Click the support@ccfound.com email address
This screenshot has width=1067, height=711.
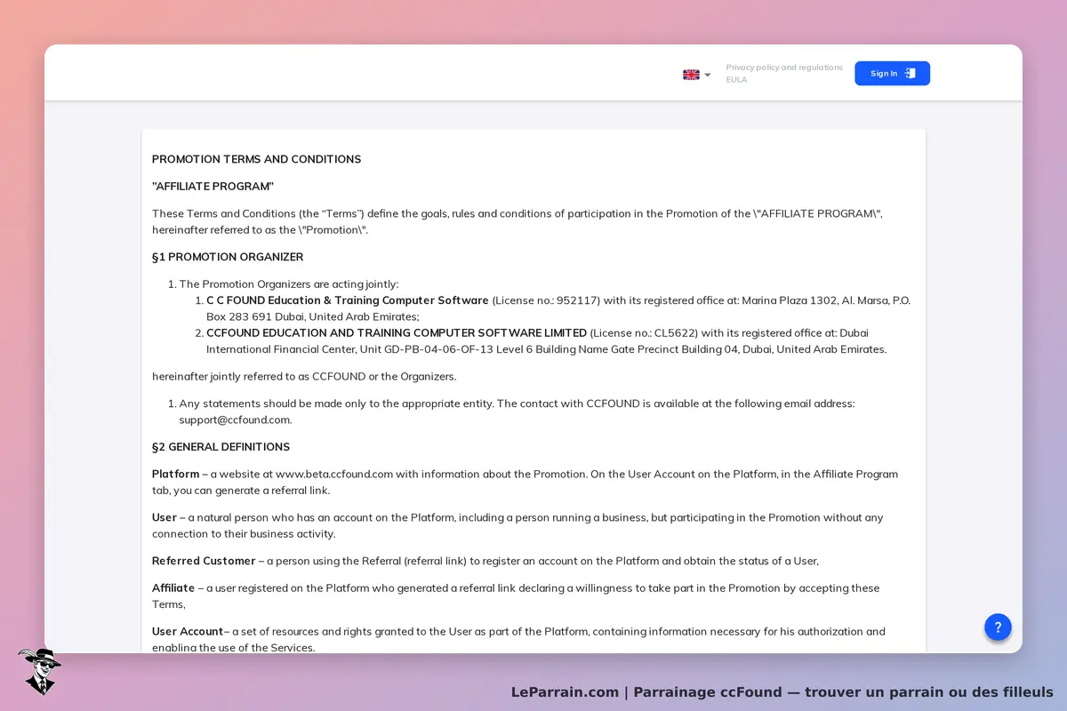(x=236, y=419)
